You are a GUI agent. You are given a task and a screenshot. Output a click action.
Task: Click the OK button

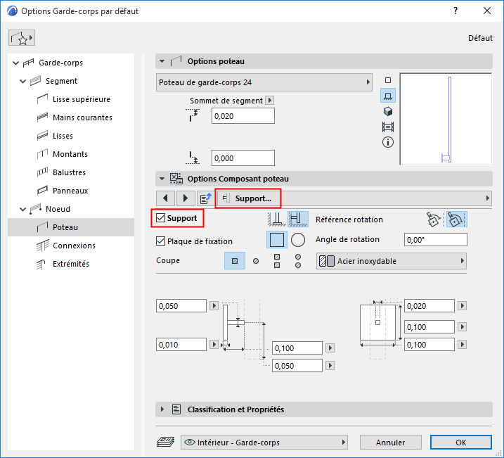[x=461, y=443]
